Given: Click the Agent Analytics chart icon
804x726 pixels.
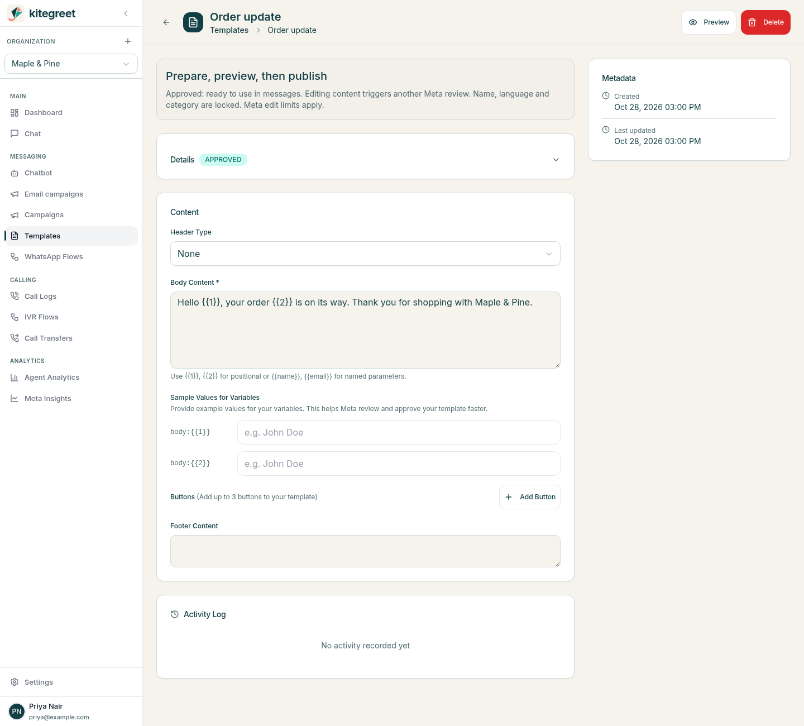Looking at the screenshot, I should pyautogui.click(x=15, y=378).
